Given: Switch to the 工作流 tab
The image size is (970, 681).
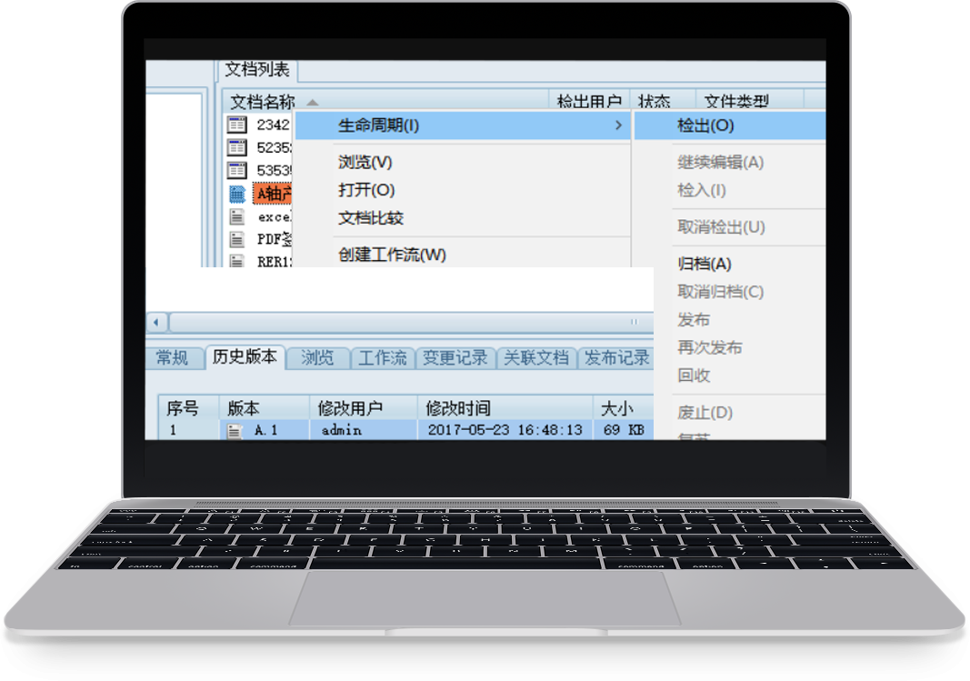Looking at the screenshot, I should point(383,357).
